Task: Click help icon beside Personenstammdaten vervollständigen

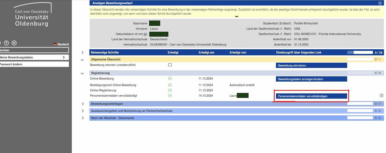Action: tap(381, 95)
